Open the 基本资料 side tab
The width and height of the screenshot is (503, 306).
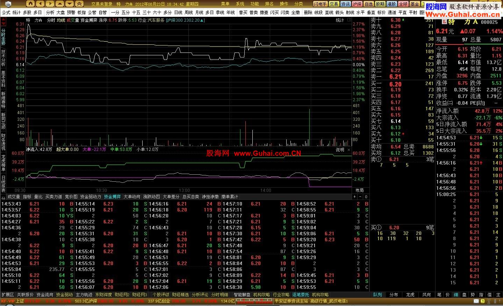click(3, 79)
